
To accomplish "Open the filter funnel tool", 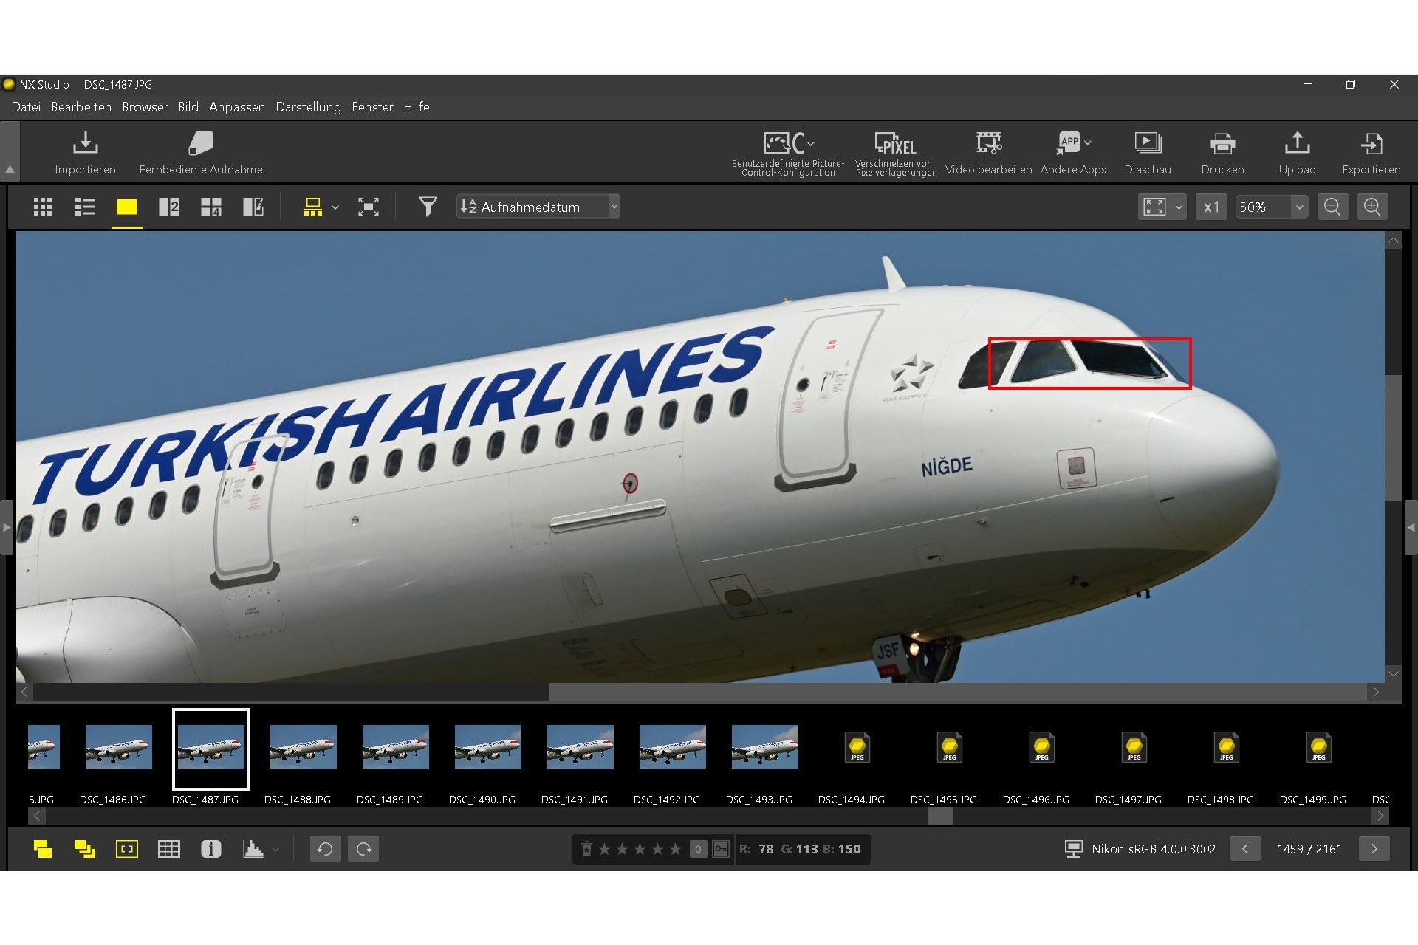I will tap(428, 207).
